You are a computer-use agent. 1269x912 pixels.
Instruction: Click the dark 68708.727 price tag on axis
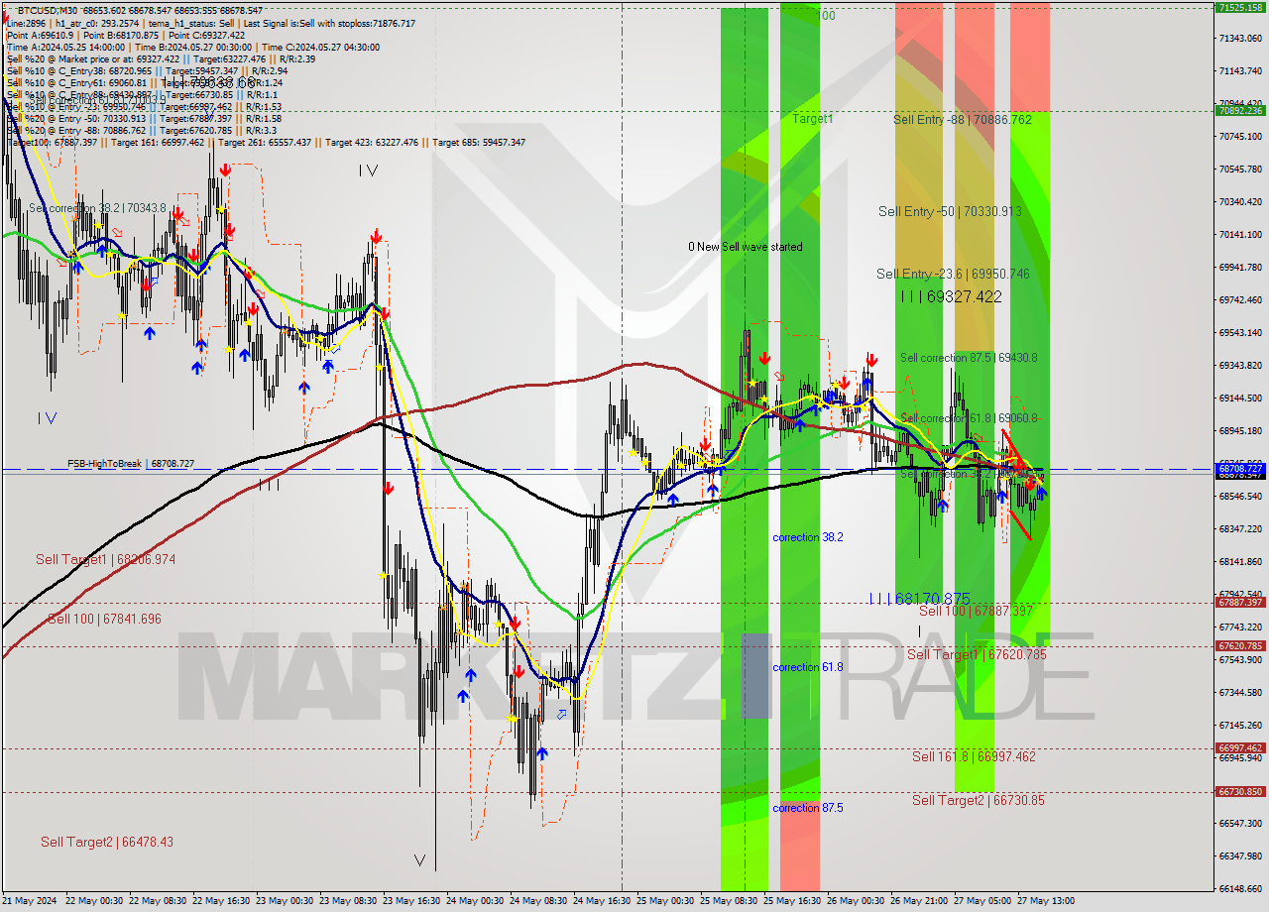(x=1239, y=468)
